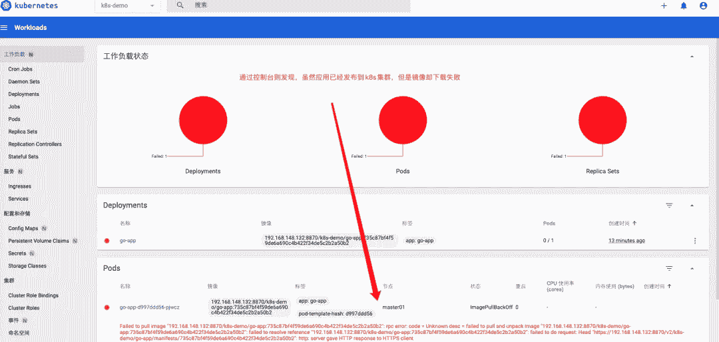
Task: Click the plus create-resource icon
Action: (664, 5)
